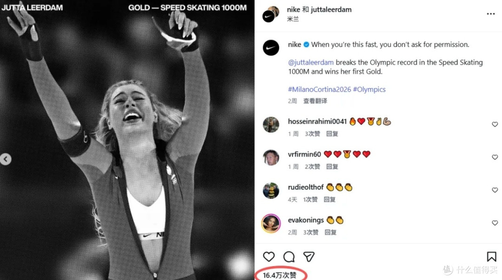
Task: Save the post with the bookmark icon
Action: pos(491,257)
